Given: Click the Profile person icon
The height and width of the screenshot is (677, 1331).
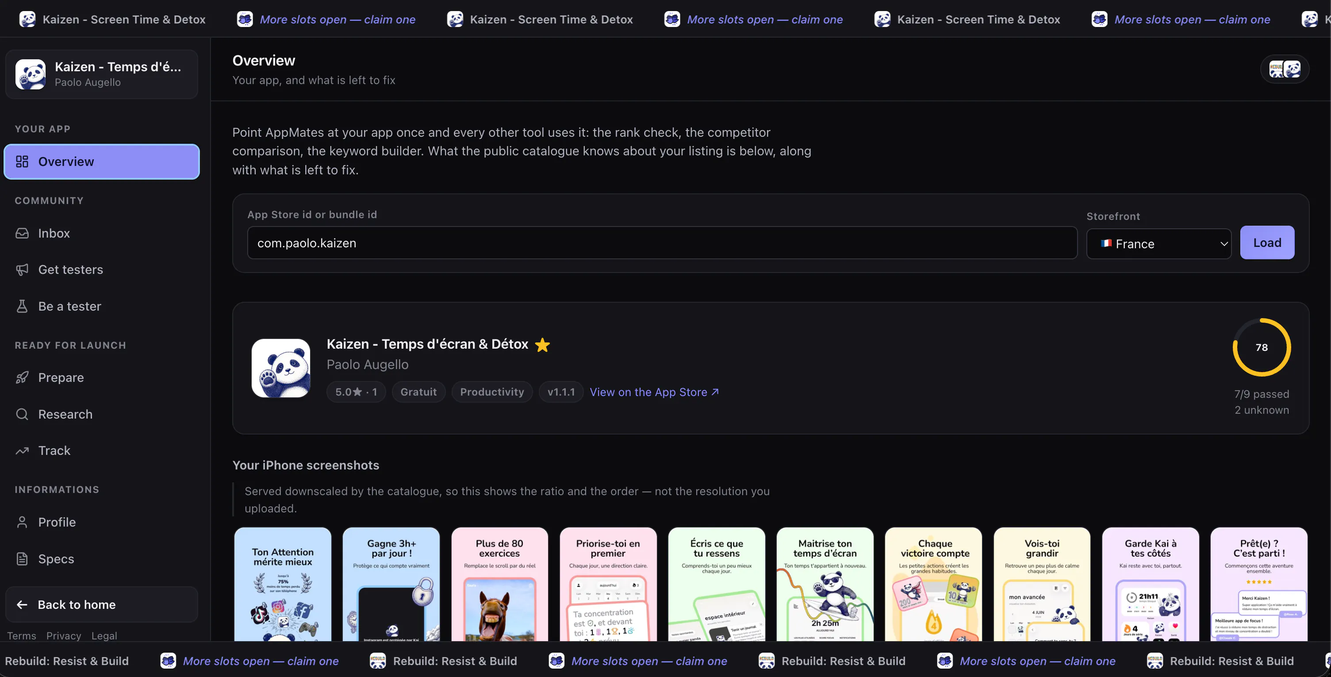Looking at the screenshot, I should coord(22,523).
